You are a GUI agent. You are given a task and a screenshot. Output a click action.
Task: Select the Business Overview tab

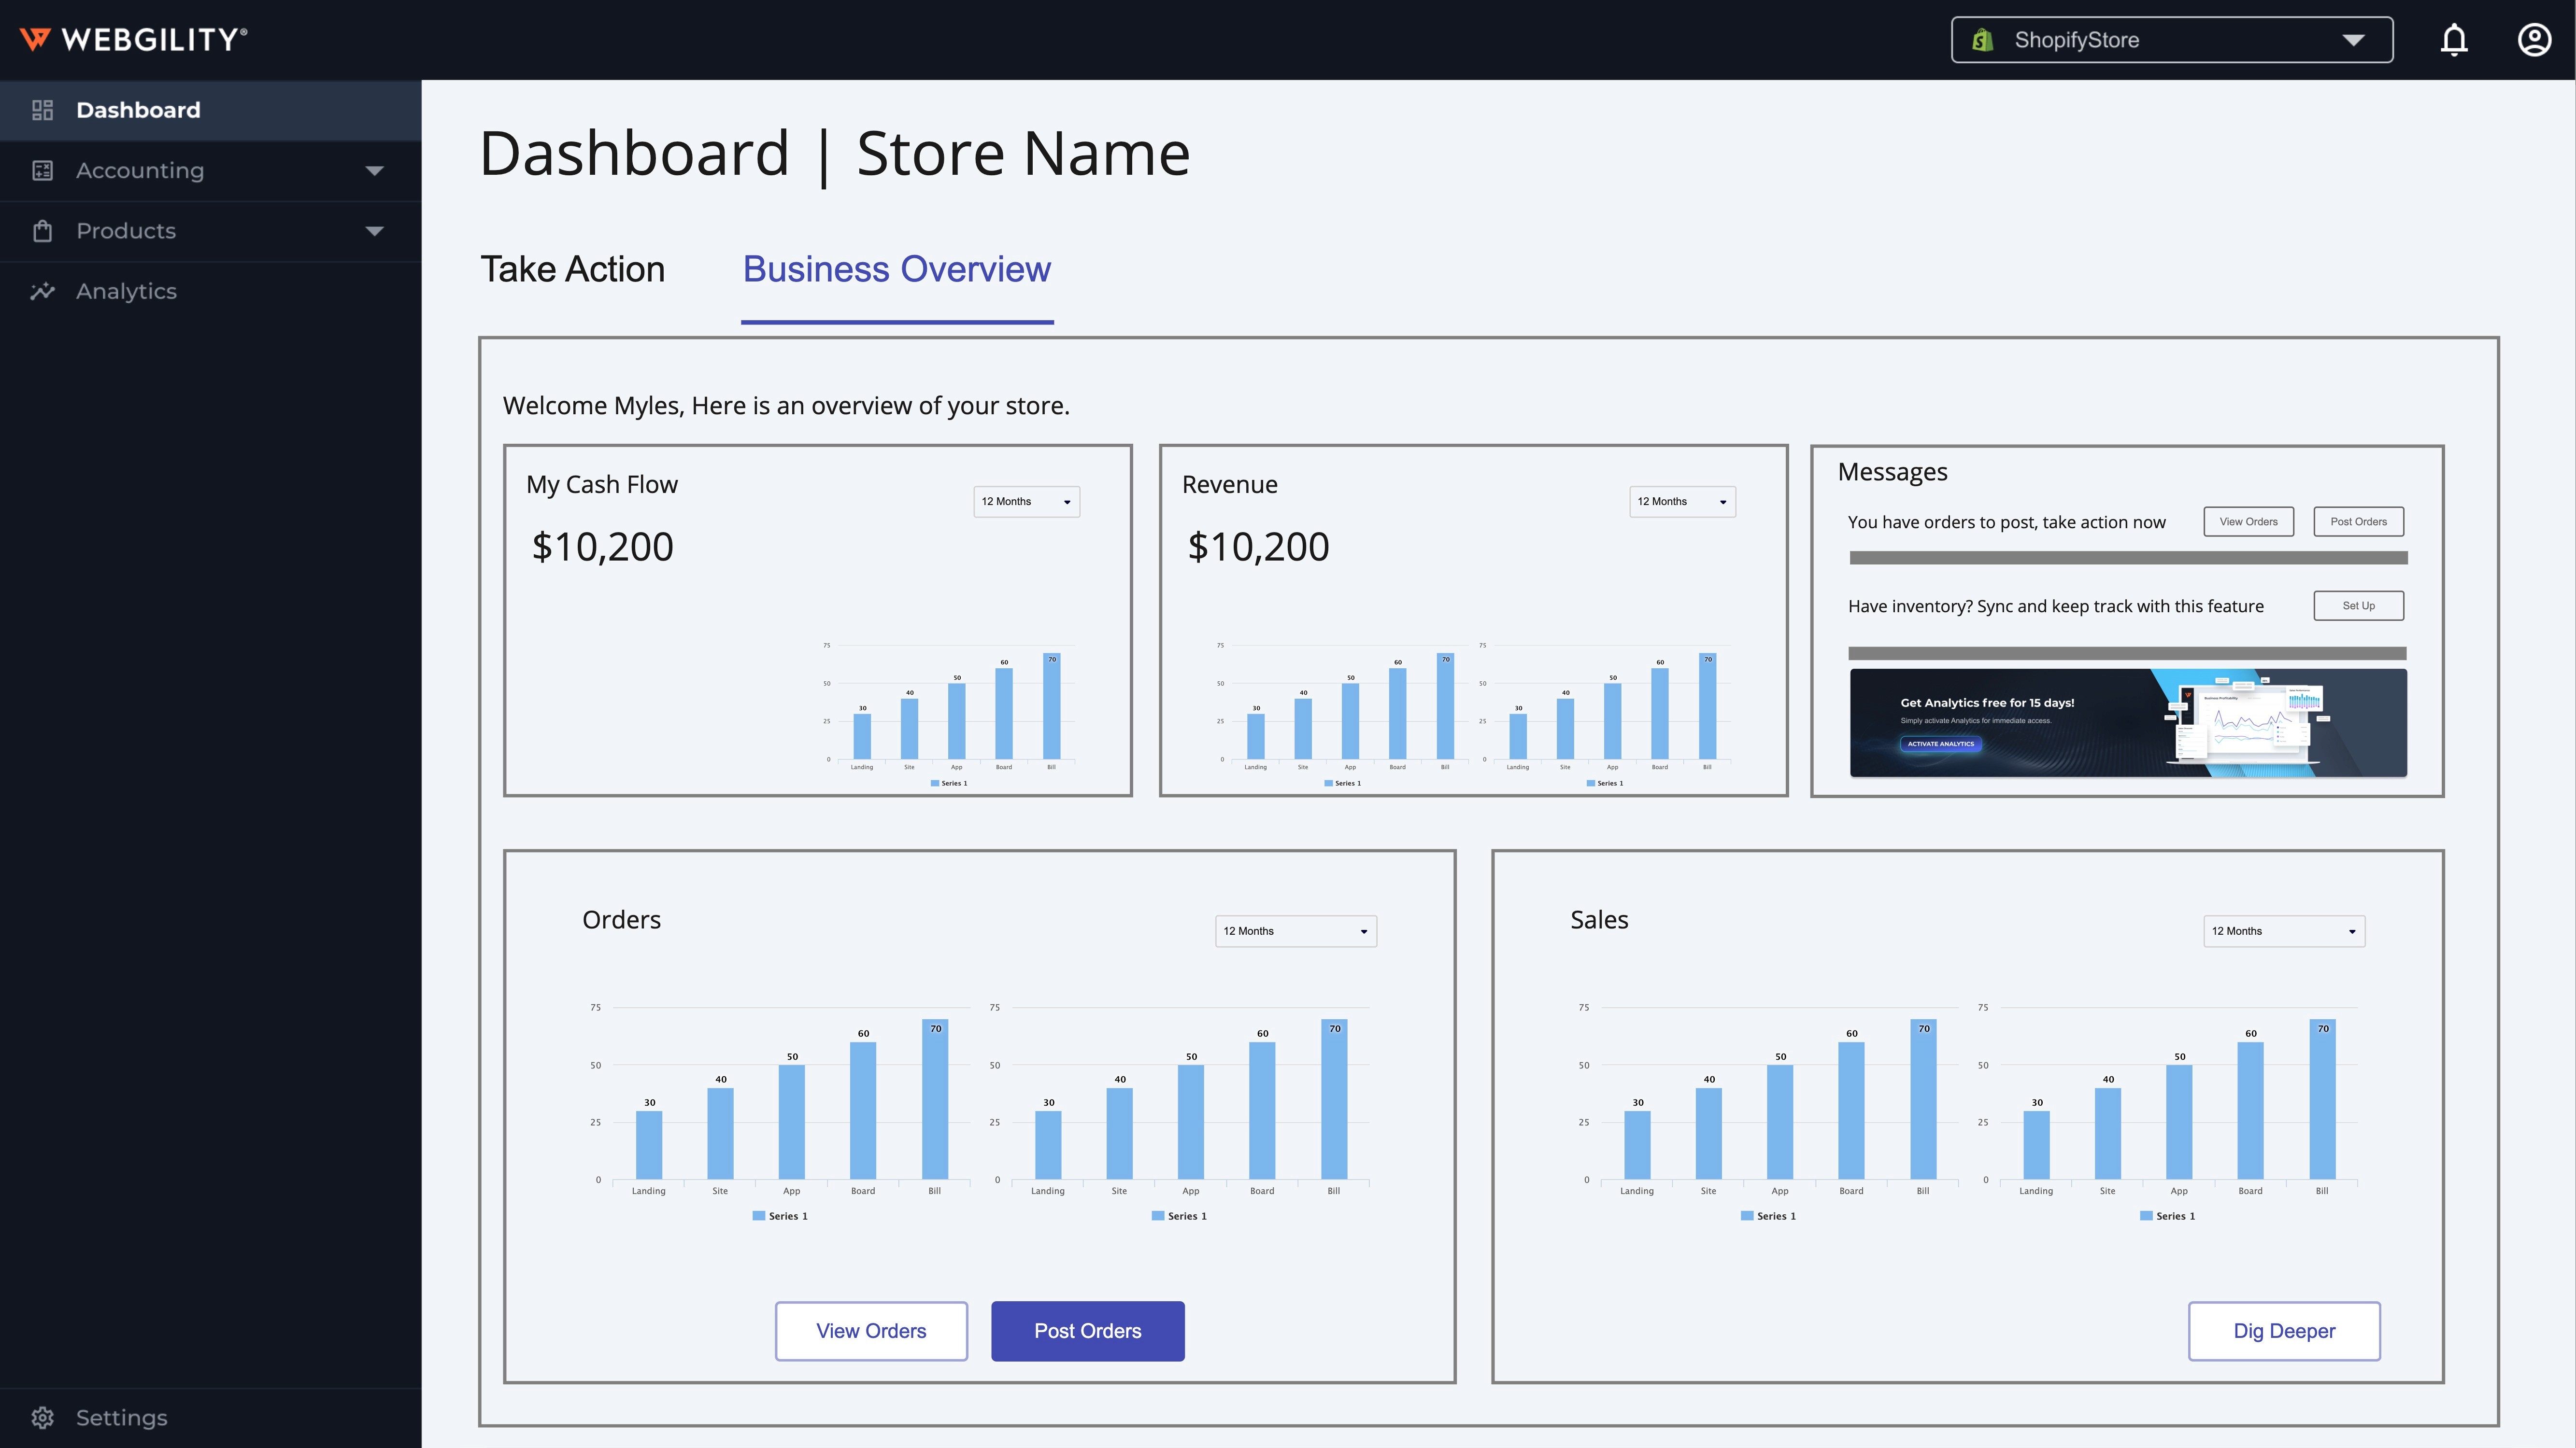point(896,269)
